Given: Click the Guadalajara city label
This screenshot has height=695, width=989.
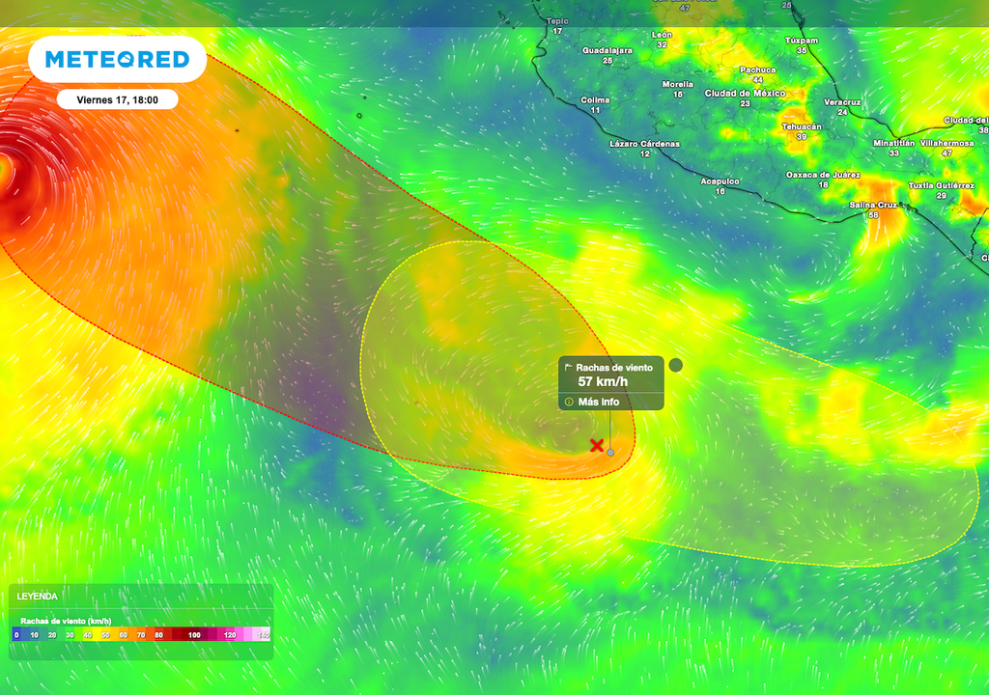Looking at the screenshot, I should 608,50.
